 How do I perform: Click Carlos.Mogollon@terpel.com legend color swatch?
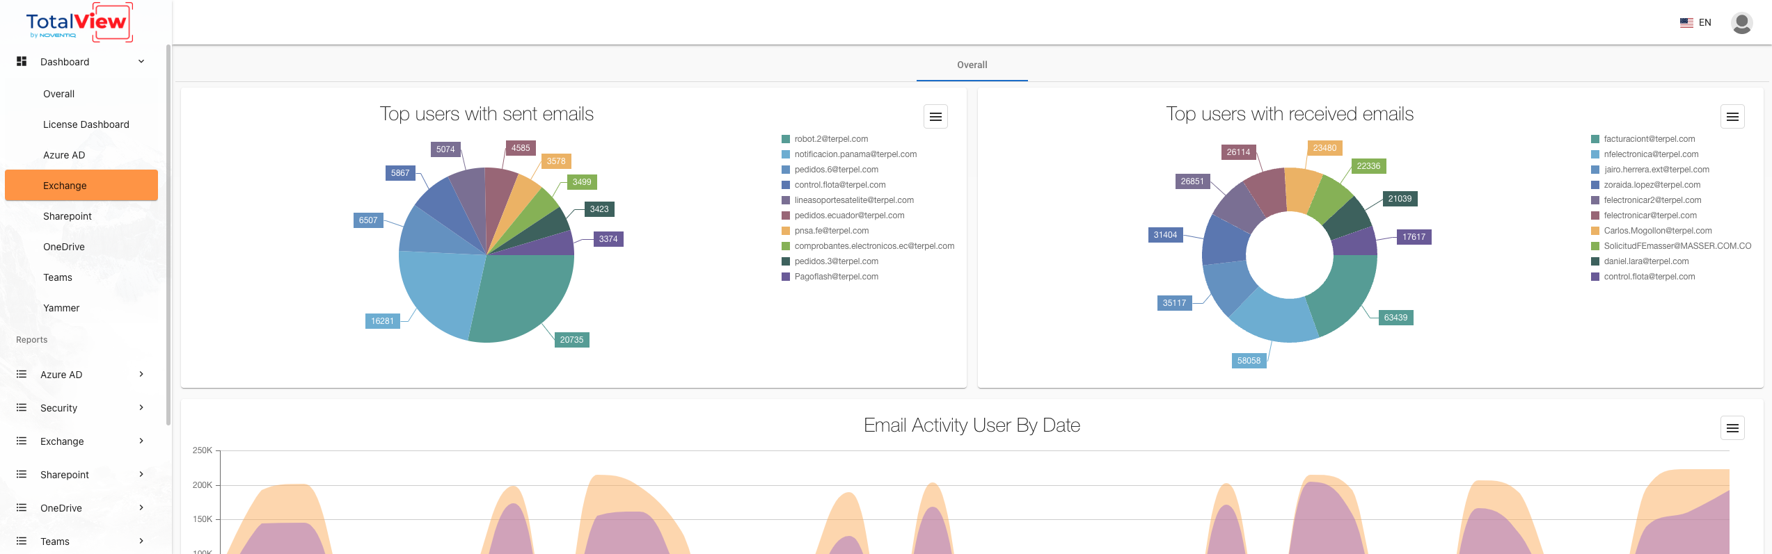[1595, 231]
